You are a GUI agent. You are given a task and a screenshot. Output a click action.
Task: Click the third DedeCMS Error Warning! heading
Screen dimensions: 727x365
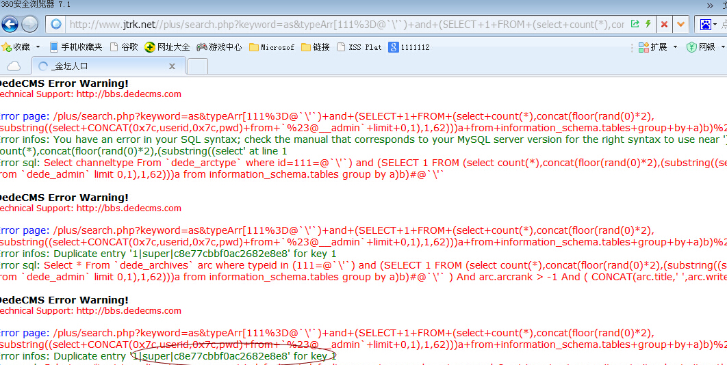(64, 299)
